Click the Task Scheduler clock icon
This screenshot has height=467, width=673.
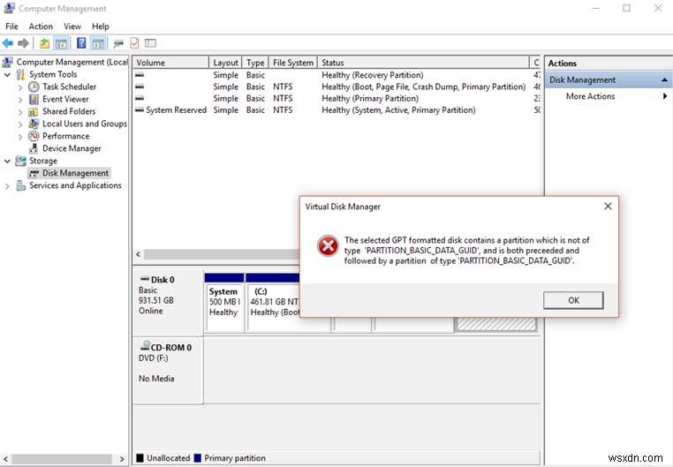34,87
